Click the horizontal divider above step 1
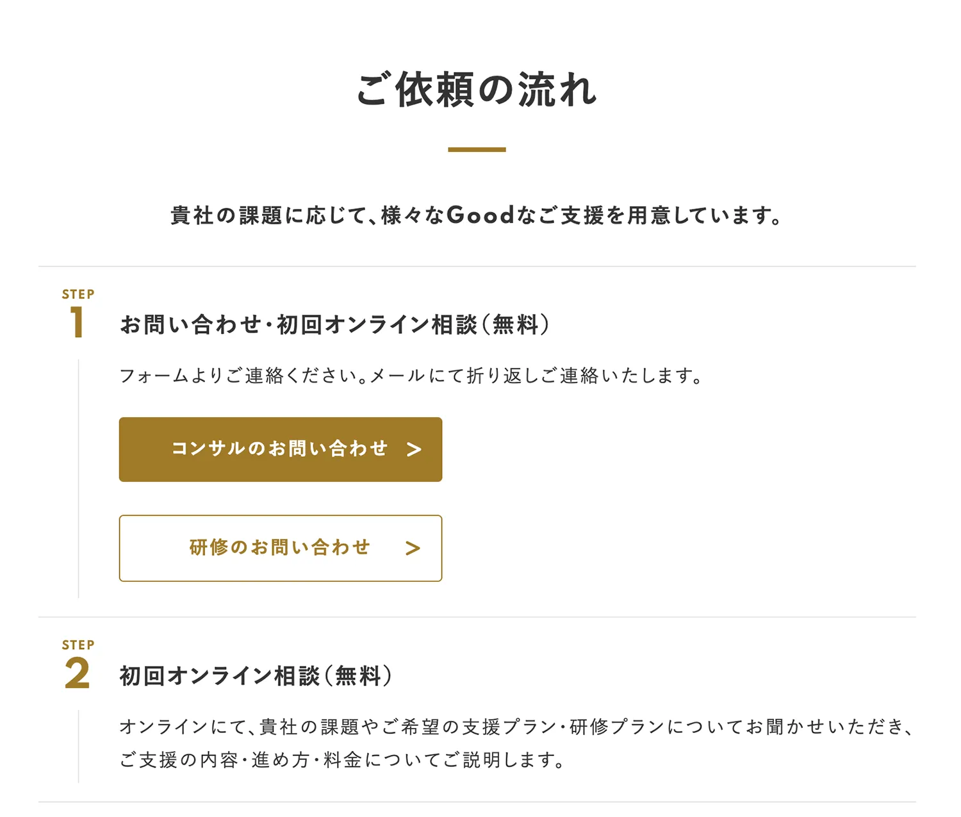The width and height of the screenshot is (961, 817). (x=477, y=266)
